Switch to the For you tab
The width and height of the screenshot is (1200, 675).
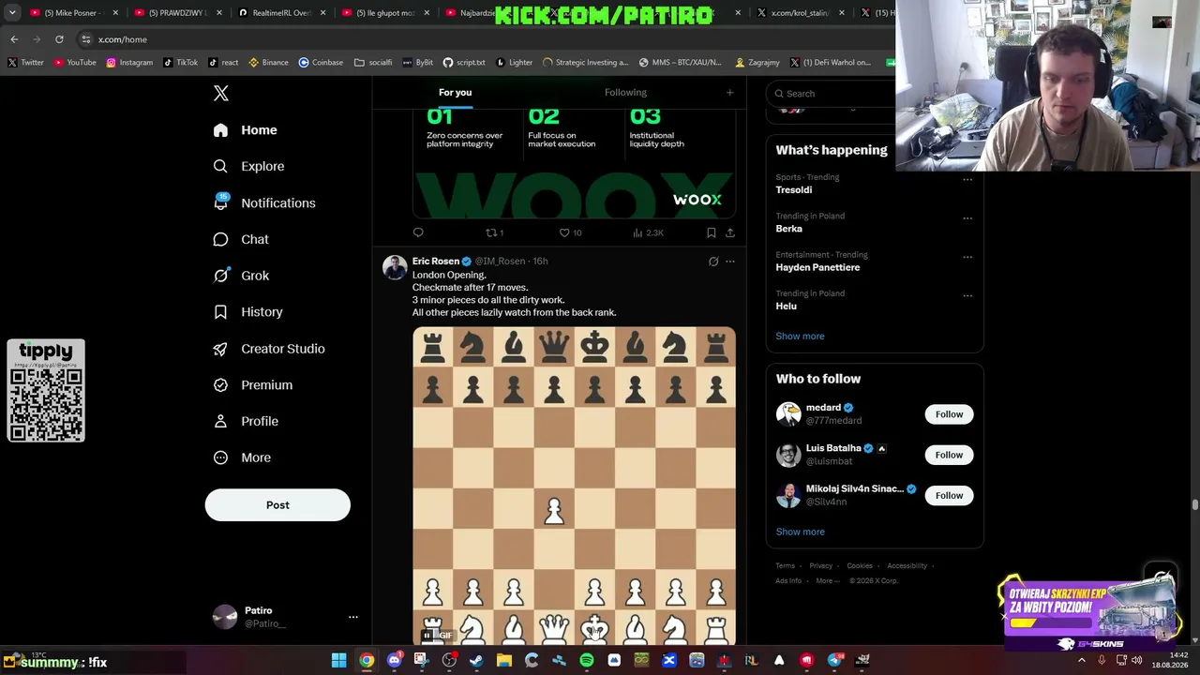coord(455,92)
